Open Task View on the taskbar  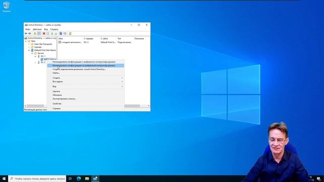click(70, 178)
